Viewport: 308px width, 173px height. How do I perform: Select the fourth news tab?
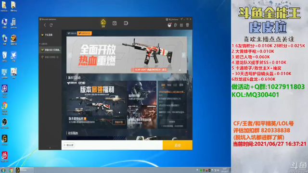[x=181, y=85]
